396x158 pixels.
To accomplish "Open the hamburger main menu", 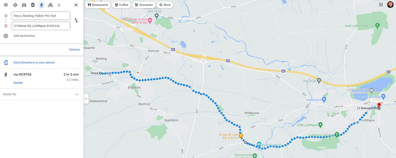I will (x=6, y=5).
